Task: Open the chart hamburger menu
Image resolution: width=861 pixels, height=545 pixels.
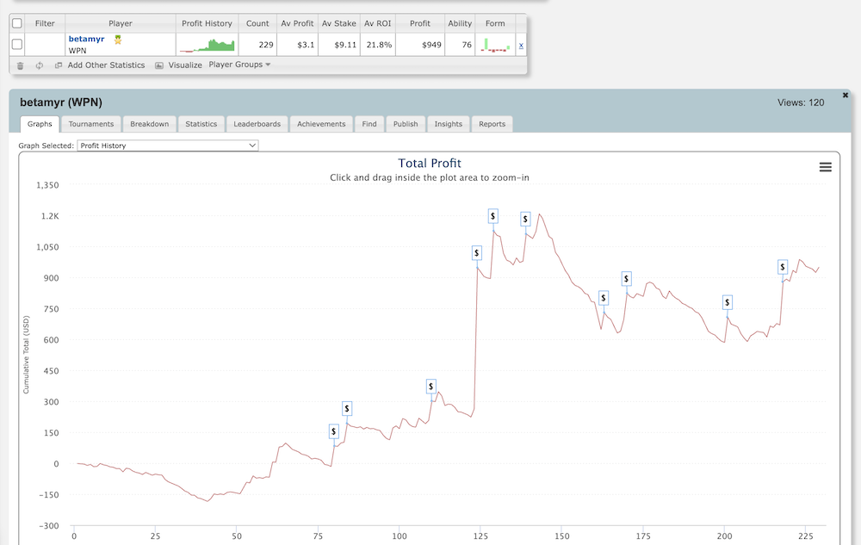Action: point(825,167)
